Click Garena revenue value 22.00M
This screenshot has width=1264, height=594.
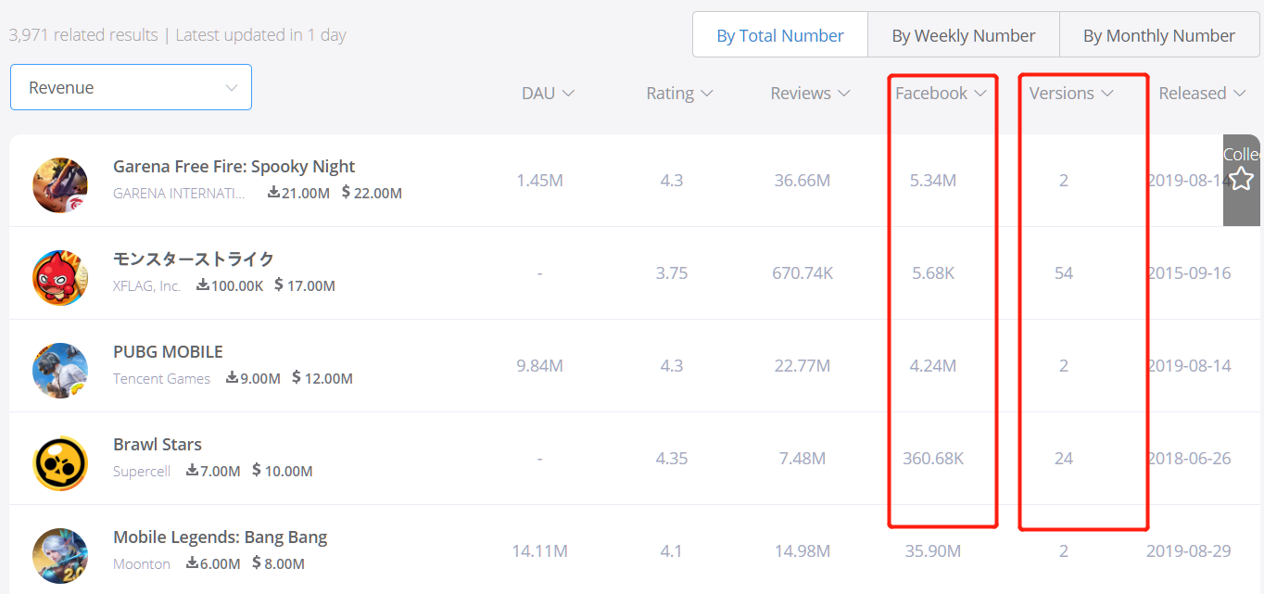point(372,193)
